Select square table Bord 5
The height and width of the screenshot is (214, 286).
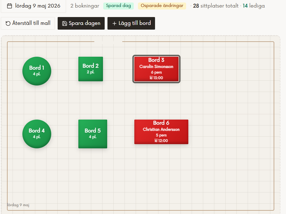coord(93,134)
